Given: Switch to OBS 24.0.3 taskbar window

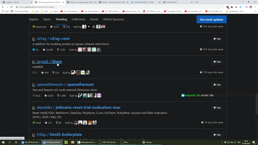Looking at the screenshot, I should [109, 142].
